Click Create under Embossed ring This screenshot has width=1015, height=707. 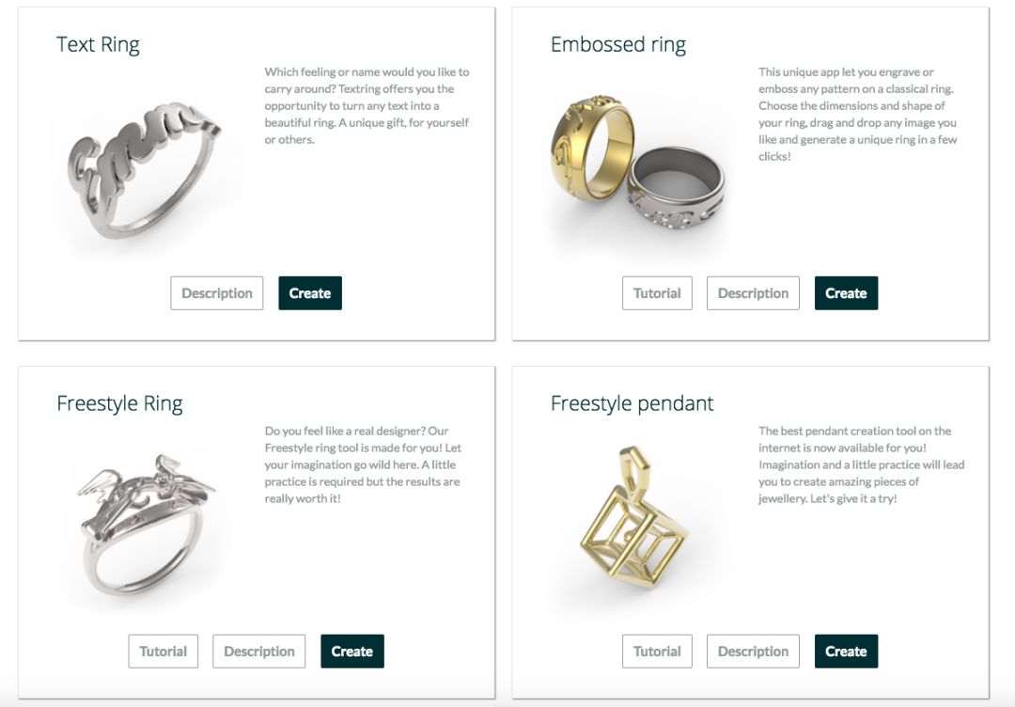coord(846,293)
